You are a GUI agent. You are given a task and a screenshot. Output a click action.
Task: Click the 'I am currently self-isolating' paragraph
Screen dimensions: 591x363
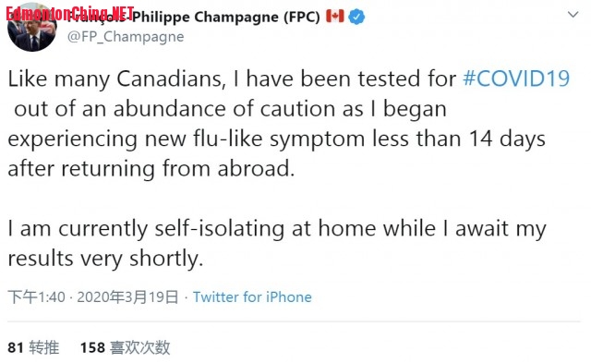coord(277,244)
